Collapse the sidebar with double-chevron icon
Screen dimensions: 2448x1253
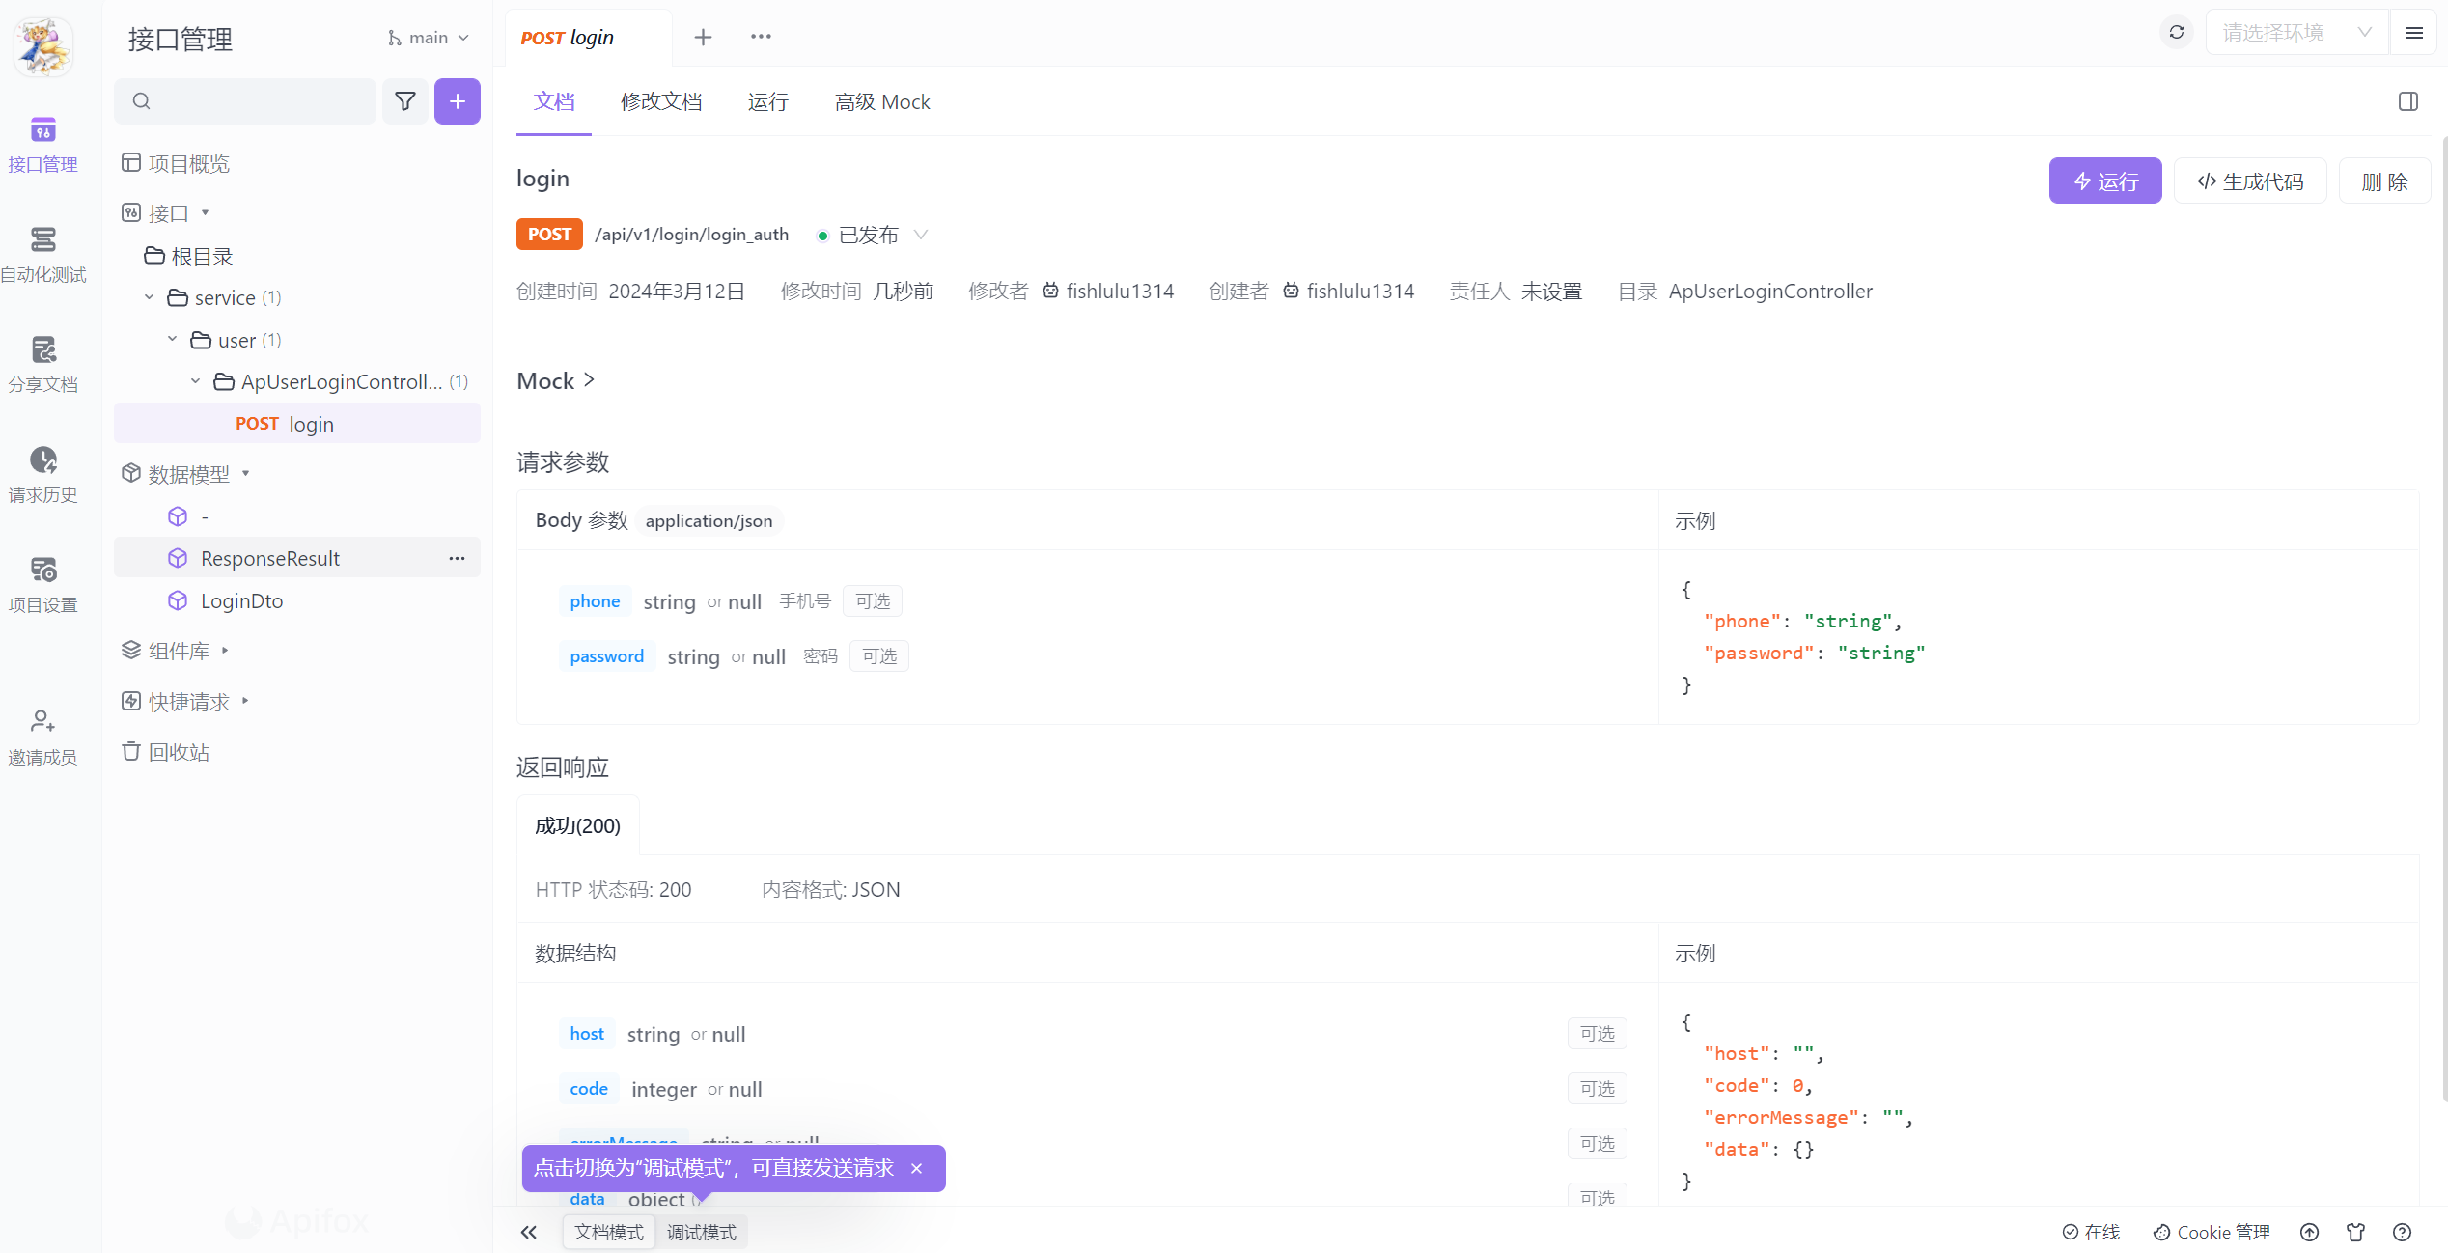coord(528,1232)
